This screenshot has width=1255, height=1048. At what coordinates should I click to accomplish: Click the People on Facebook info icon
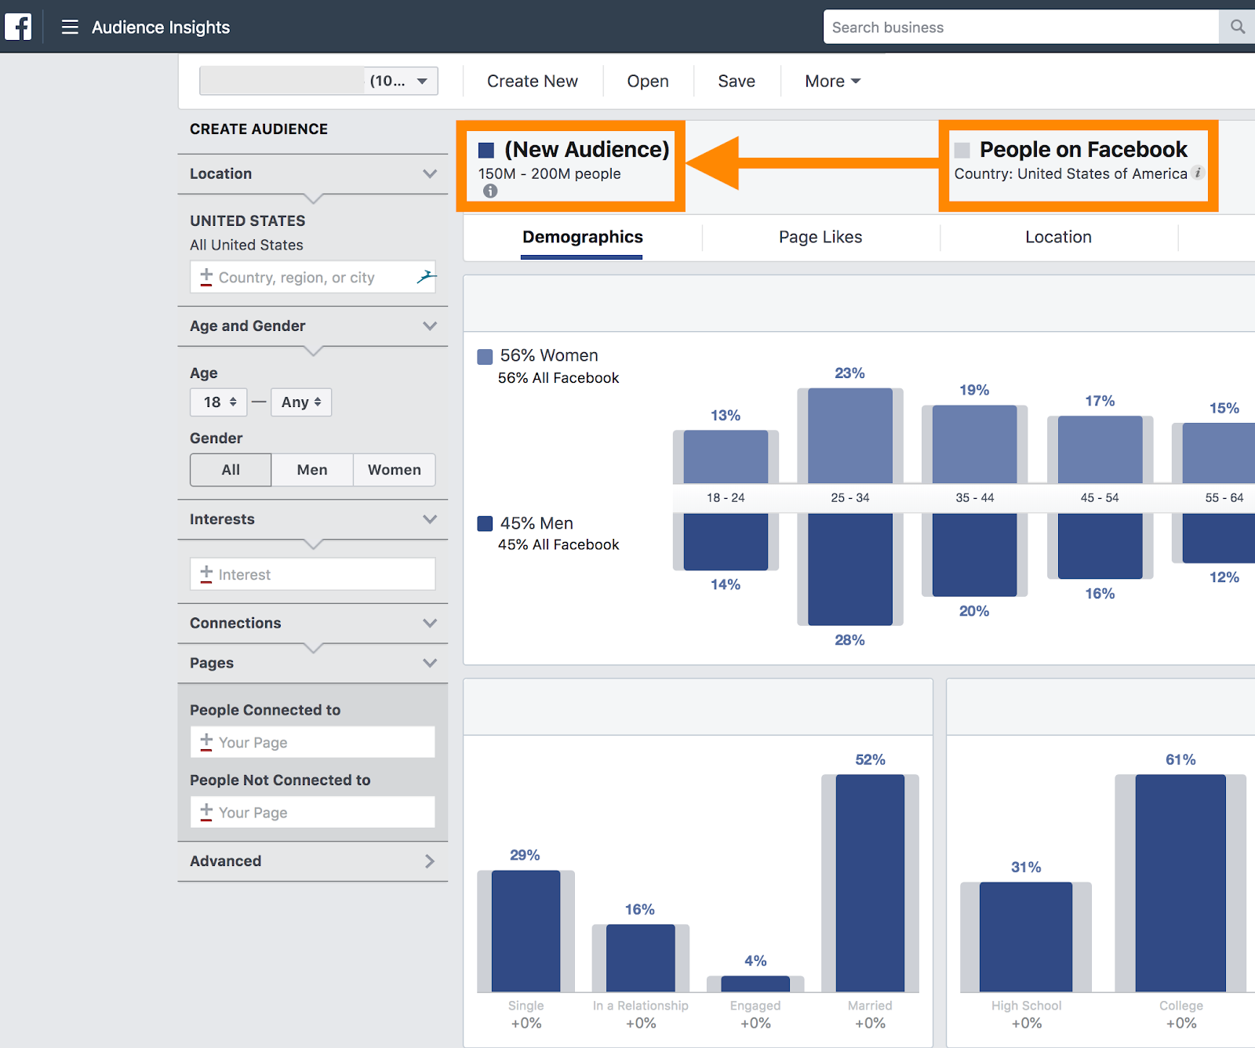click(x=1198, y=173)
